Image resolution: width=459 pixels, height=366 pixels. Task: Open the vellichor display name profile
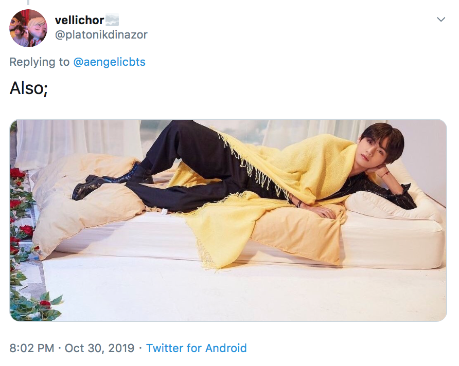pyautogui.click(x=79, y=21)
